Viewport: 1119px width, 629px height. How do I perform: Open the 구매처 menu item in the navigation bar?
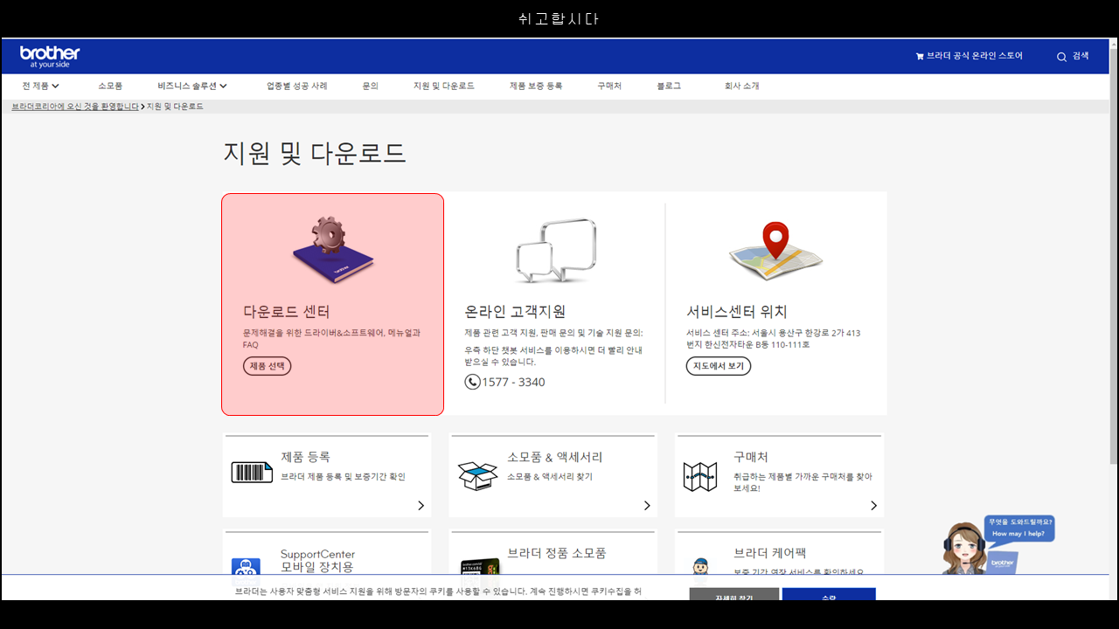tap(609, 86)
